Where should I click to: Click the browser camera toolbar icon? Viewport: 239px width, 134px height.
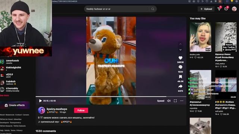tap(194, 1)
